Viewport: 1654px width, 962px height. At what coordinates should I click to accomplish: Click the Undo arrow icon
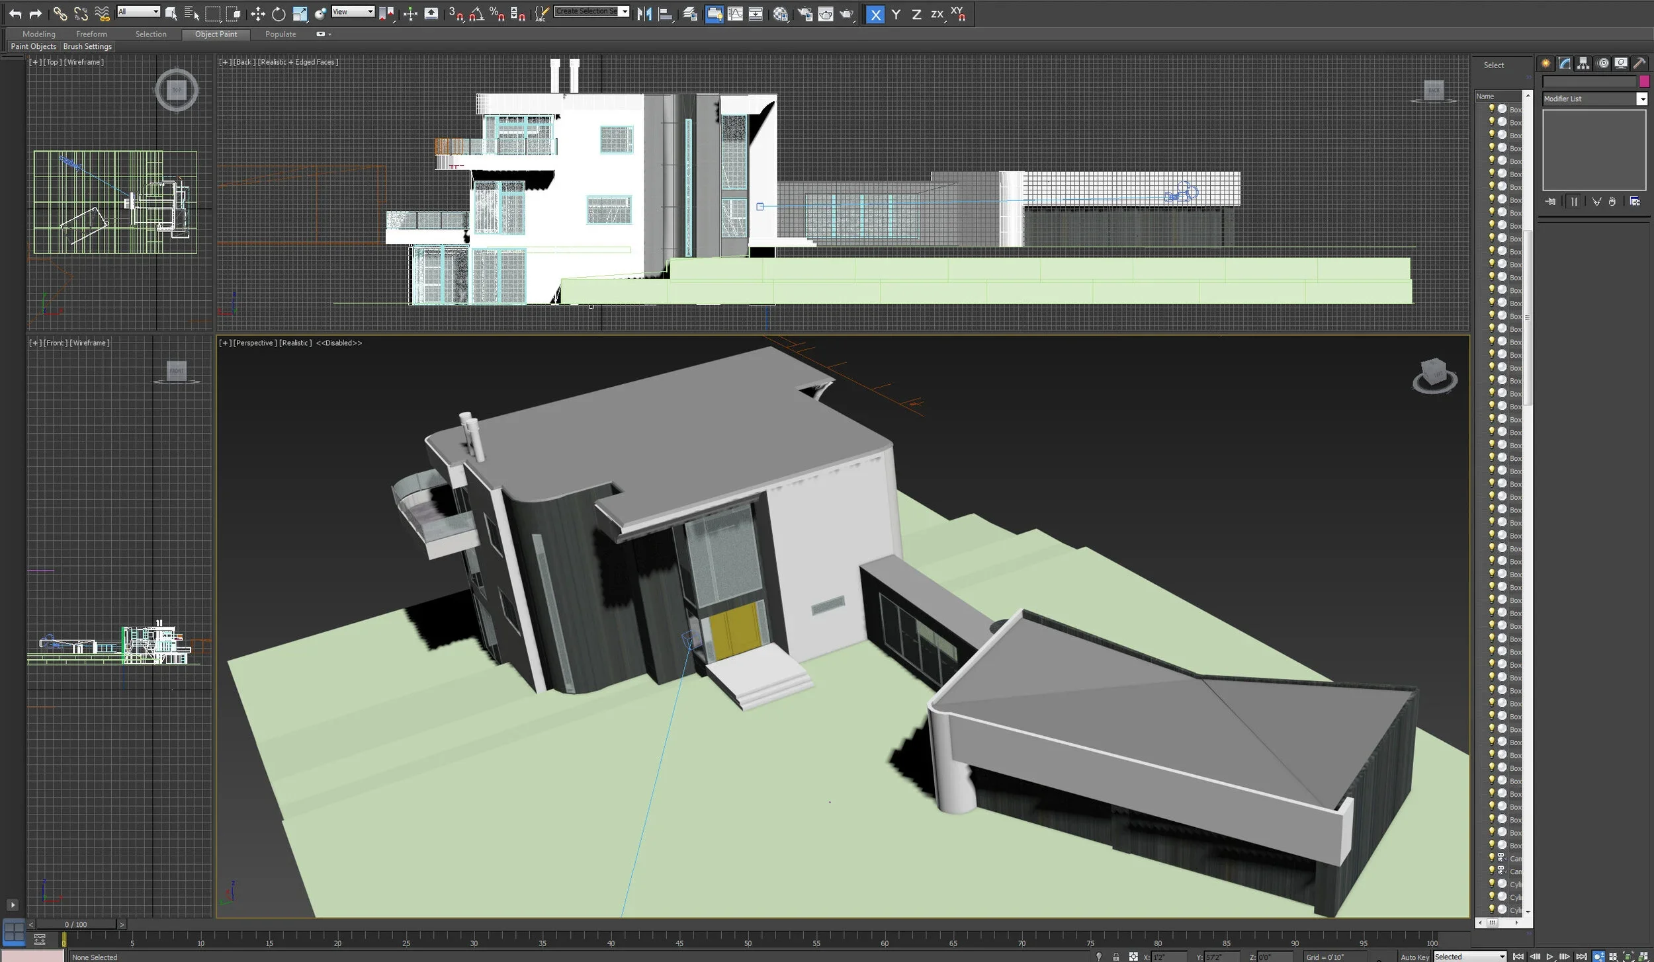15,14
